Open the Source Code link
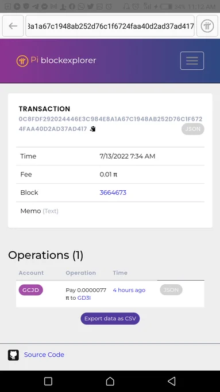This screenshot has width=220, height=392. point(44,355)
